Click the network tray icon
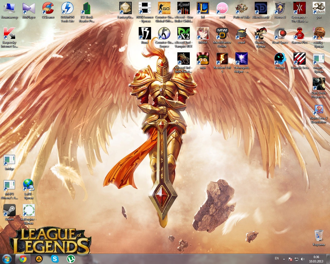 pyautogui.click(x=296, y=259)
